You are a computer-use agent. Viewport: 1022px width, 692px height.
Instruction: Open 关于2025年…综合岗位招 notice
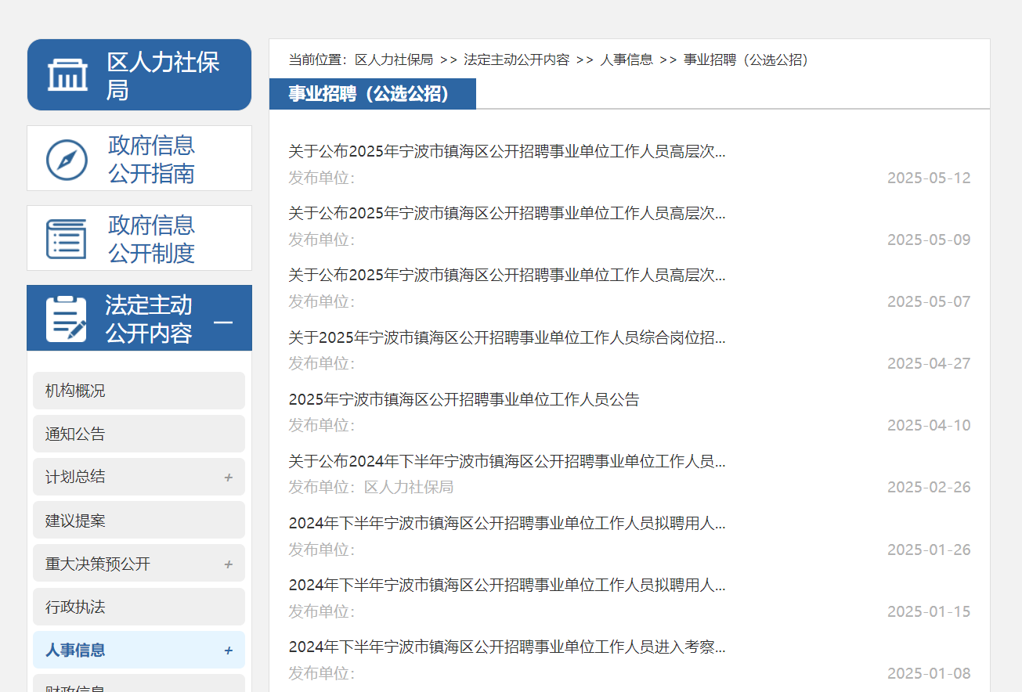click(507, 337)
